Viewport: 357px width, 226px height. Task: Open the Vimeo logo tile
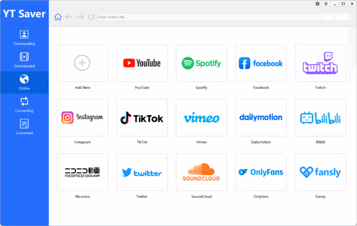click(x=201, y=118)
